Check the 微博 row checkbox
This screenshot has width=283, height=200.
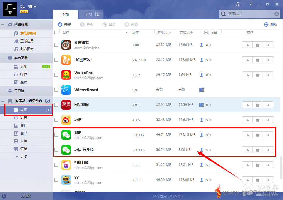[x=56, y=120]
